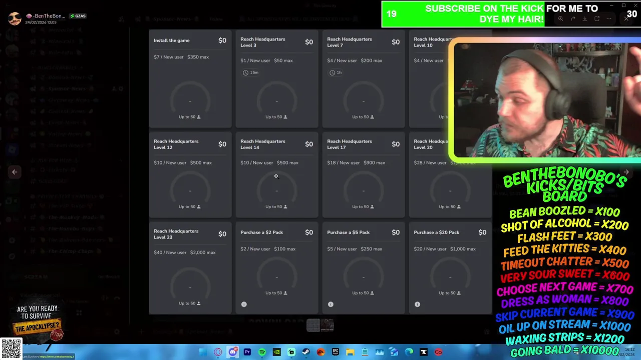The height and width of the screenshot is (360, 641).
Task: Click the $0 amount on Purchase a $20 Pack
Action: coord(482,232)
